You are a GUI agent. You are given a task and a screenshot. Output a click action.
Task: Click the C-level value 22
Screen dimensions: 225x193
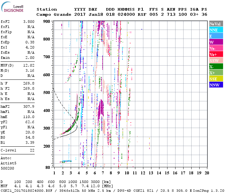pos(32,150)
